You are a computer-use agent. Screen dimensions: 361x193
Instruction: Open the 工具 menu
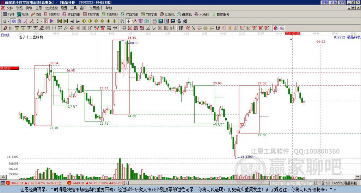[73, 8]
